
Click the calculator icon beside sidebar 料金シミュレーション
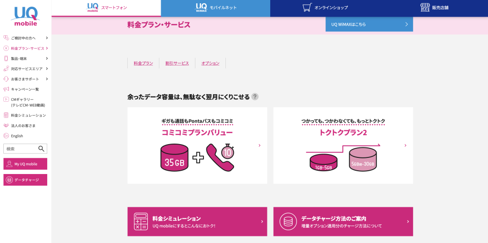pyautogui.click(x=6, y=115)
